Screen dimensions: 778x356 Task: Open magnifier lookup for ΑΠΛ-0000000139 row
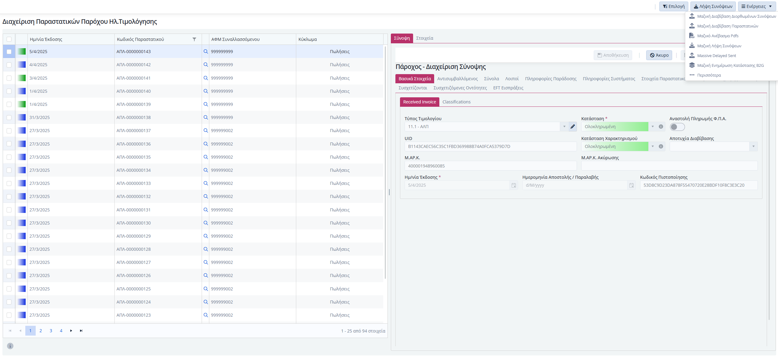click(x=206, y=104)
